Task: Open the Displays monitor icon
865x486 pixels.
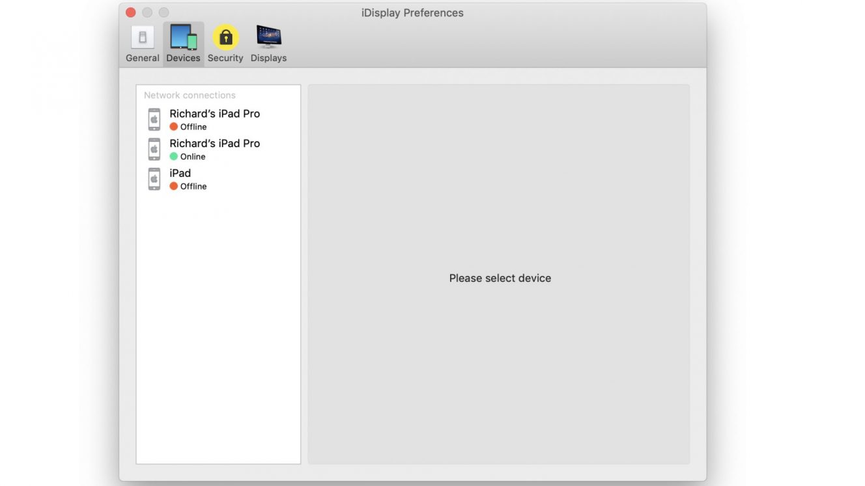Action: point(268,37)
